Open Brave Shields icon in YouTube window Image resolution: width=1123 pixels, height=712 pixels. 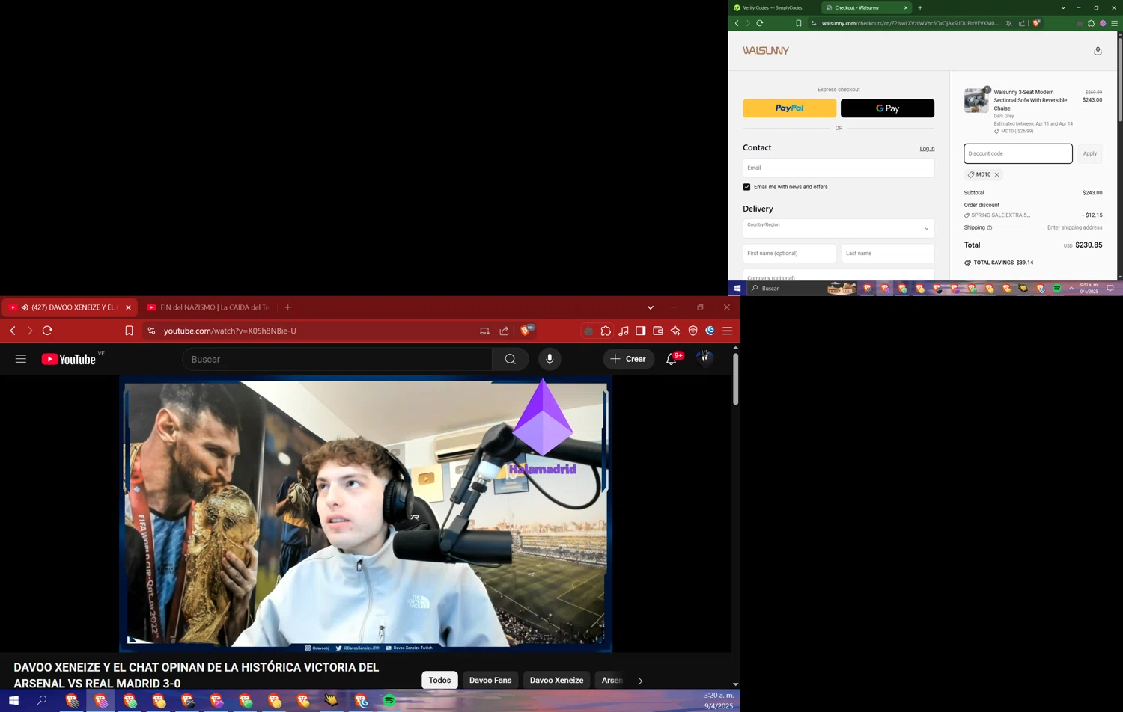527,330
